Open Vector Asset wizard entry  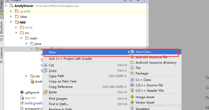155,103
